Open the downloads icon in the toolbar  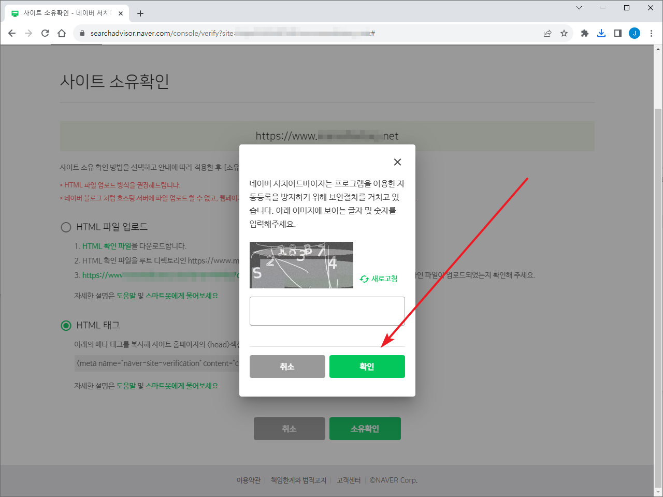click(601, 33)
